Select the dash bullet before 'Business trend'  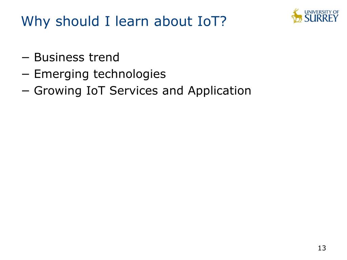(26, 58)
